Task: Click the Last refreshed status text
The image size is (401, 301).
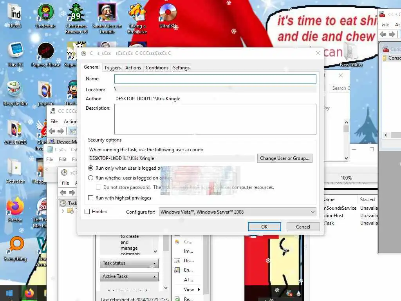Action: click(x=135, y=299)
